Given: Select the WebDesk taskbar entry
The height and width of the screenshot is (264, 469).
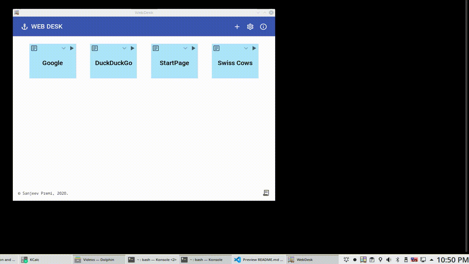Looking at the screenshot, I should [x=312, y=260].
